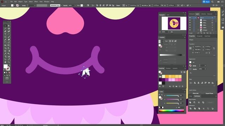This screenshot has height=126, width=225.
Task: Switch to the Swatches tab
Action: (162, 69)
